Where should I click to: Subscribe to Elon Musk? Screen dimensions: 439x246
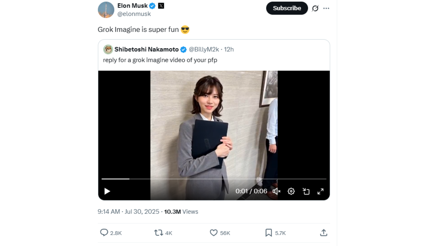click(287, 8)
